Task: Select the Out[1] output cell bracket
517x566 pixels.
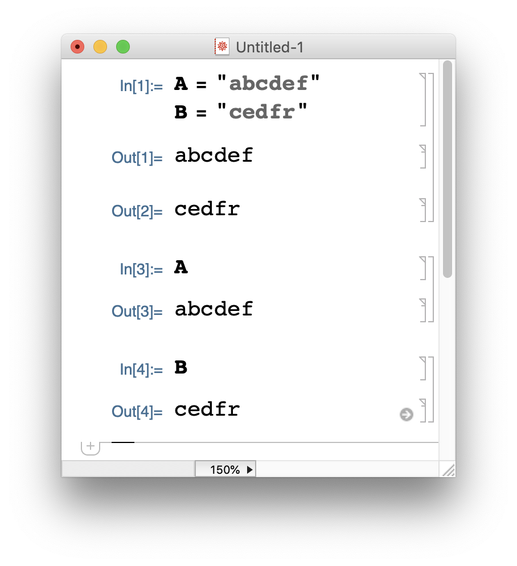Action: click(x=423, y=157)
